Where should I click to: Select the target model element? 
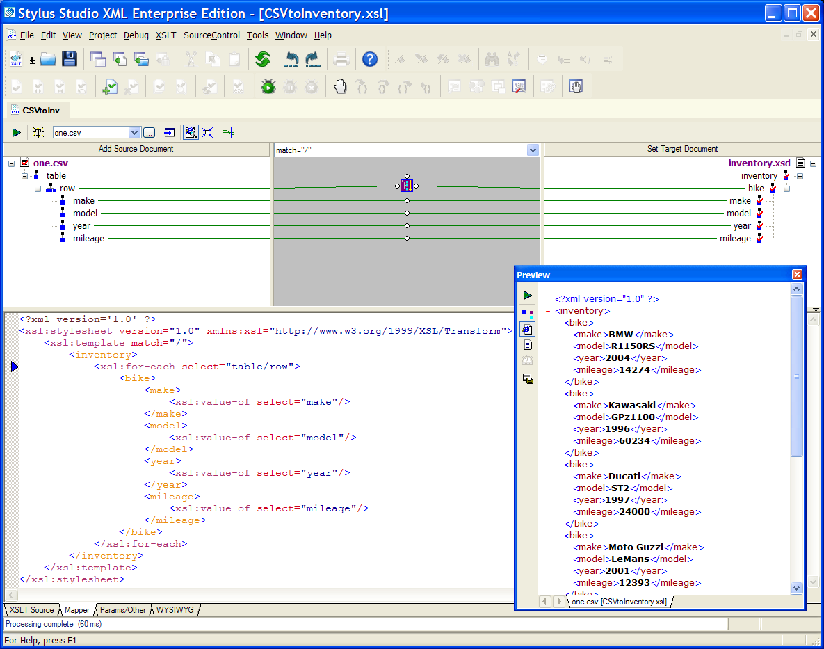738,214
